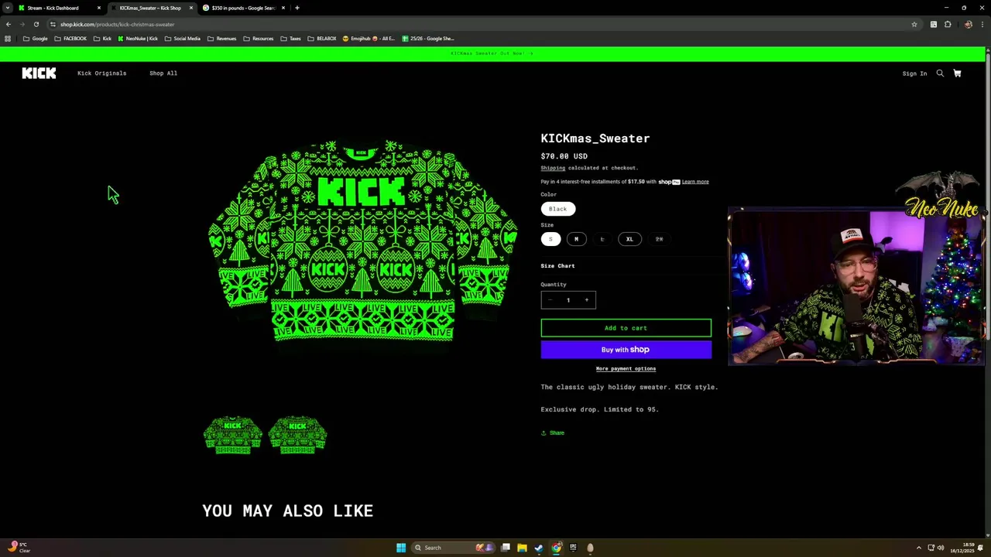Select size S

pyautogui.click(x=550, y=239)
